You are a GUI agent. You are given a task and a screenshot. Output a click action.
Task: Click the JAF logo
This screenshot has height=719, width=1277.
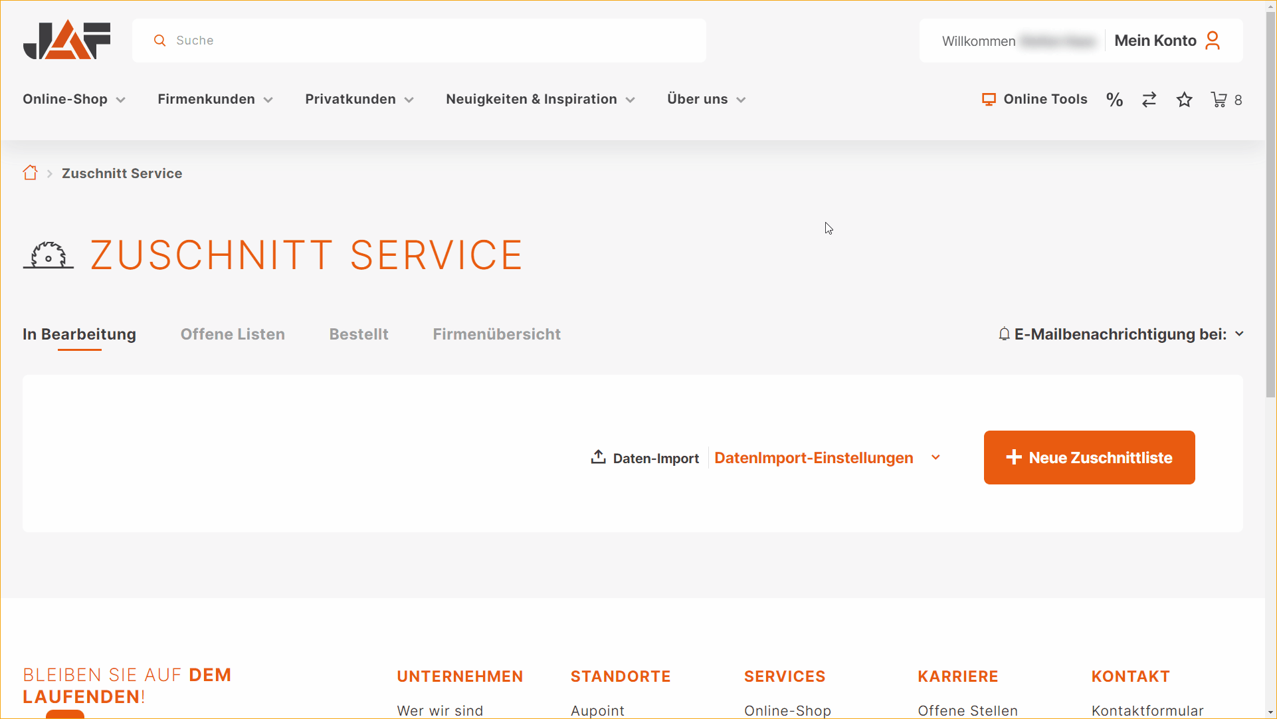pyautogui.click(x=66, y=40)
